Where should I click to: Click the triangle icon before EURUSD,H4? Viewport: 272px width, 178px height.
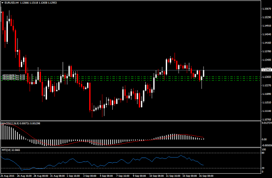click(3, 3)
